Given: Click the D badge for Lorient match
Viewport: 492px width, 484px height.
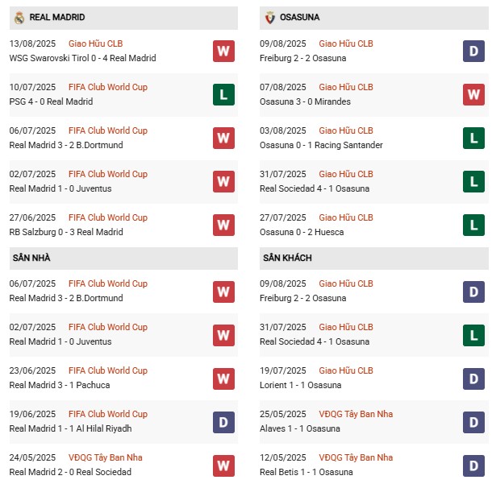Looking at the screenshot, I should (473, 379).
